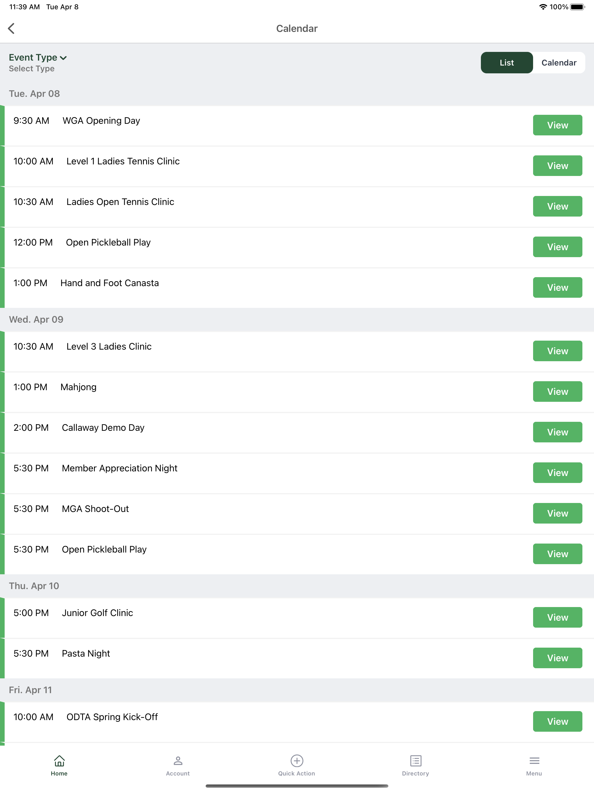Tap the Quick Action plus icon
Screen dimensions: 594x792
tap(297, 760)
